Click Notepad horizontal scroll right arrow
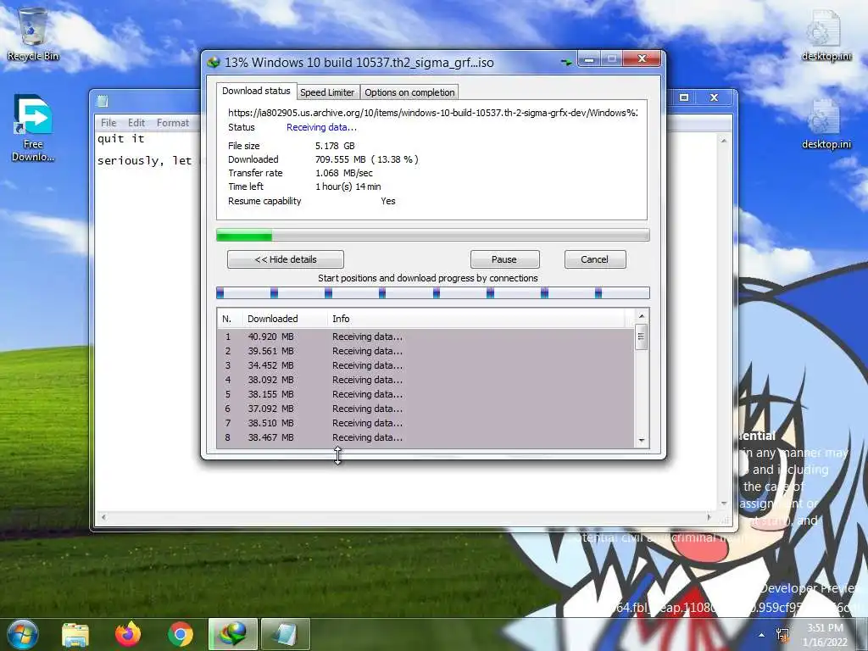 [x=709, y=518]
